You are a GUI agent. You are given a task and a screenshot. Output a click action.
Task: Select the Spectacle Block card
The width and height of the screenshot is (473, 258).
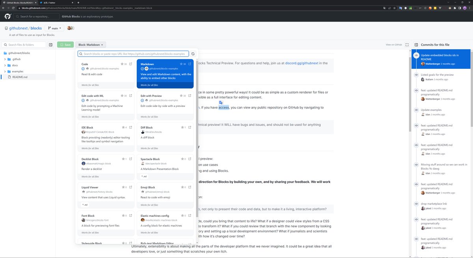click(165, 167)
